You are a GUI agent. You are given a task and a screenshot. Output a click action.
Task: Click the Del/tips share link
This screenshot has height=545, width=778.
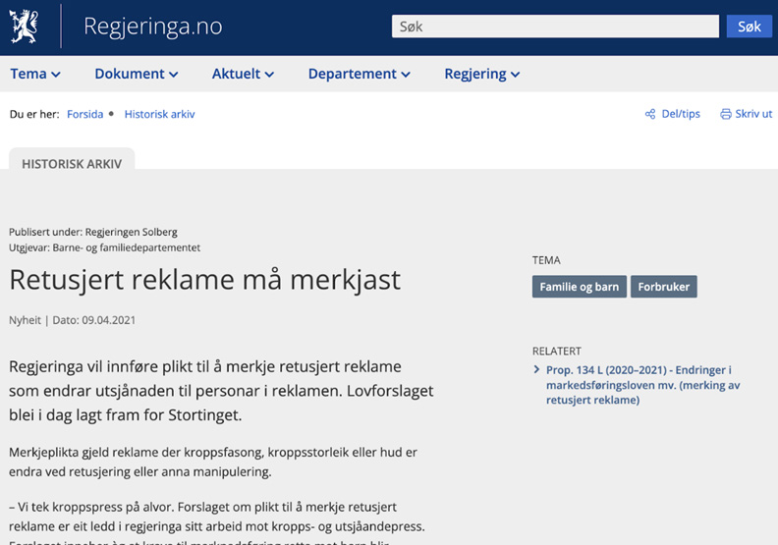(681, 114)
